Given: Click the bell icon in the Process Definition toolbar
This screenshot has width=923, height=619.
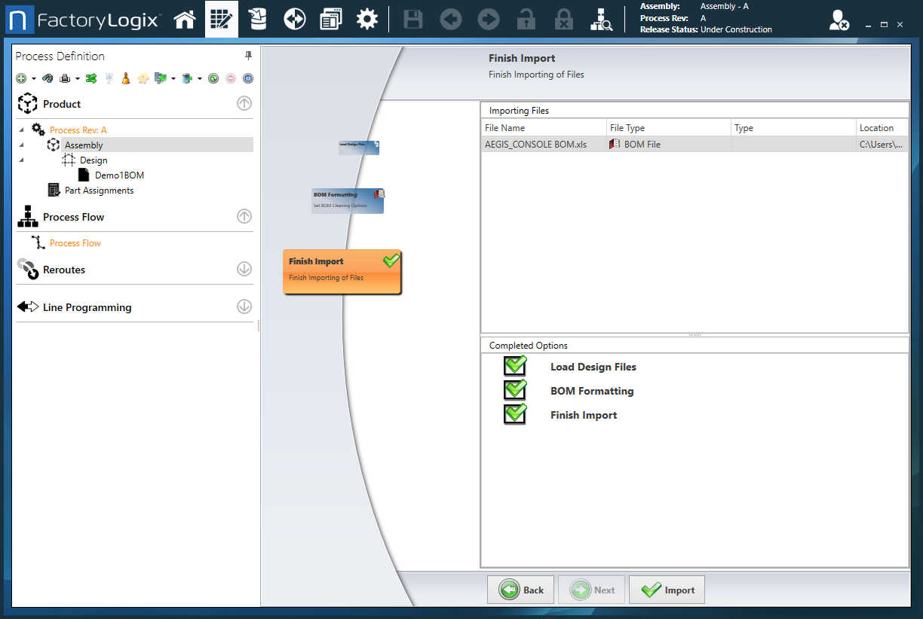Looking at the screenshot, I should tap(125, 78).
